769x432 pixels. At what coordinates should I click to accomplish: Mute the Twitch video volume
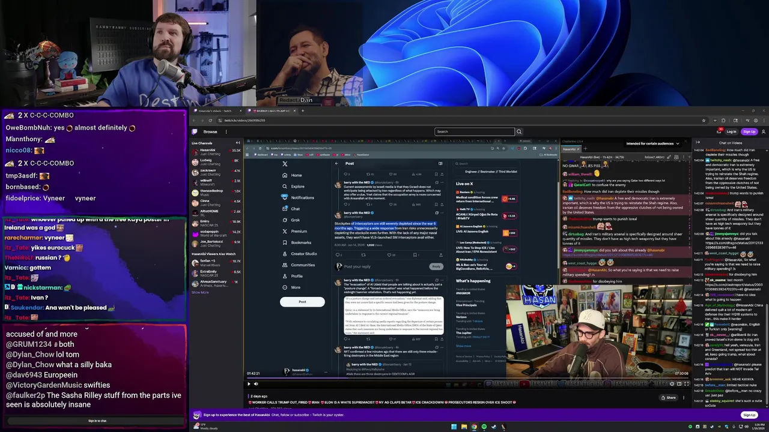click(x=256, y=384)
